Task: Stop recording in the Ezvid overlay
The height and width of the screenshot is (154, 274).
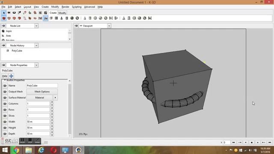Action: coord(30,141)
